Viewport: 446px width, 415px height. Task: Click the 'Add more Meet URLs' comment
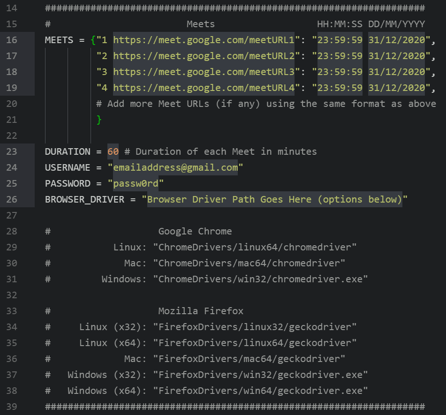[x=266, y=104]
